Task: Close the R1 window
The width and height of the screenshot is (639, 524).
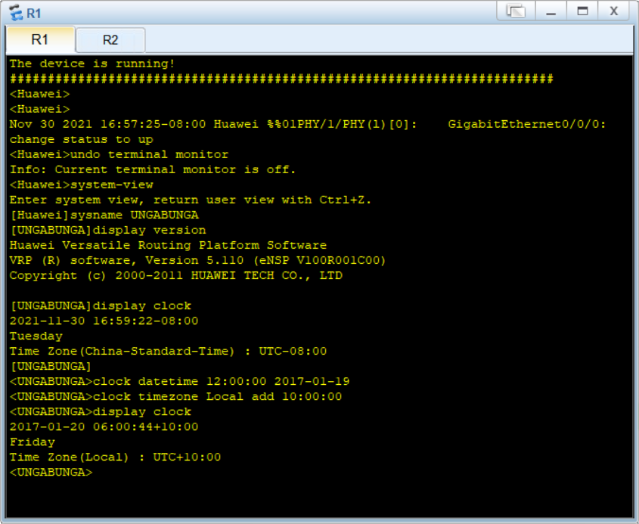Action: (x=614, y=11)
